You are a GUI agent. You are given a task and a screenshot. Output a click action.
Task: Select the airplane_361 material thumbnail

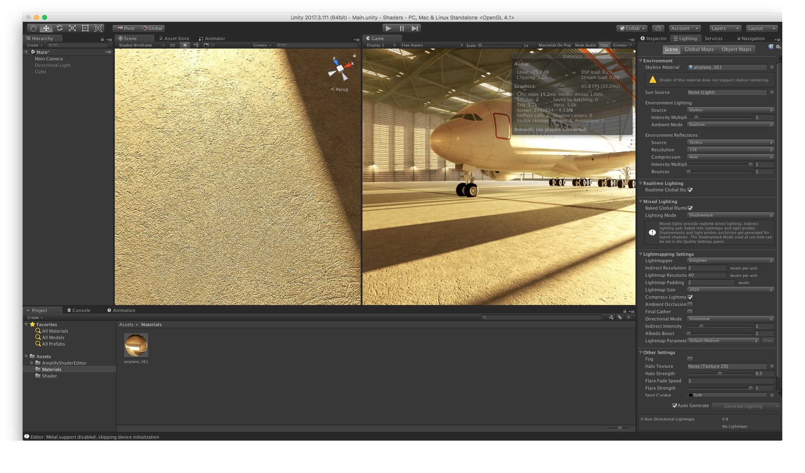pos(136,345)
